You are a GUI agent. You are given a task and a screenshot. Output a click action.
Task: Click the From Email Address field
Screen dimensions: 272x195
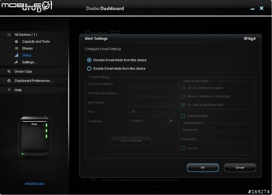click(151, 93)
